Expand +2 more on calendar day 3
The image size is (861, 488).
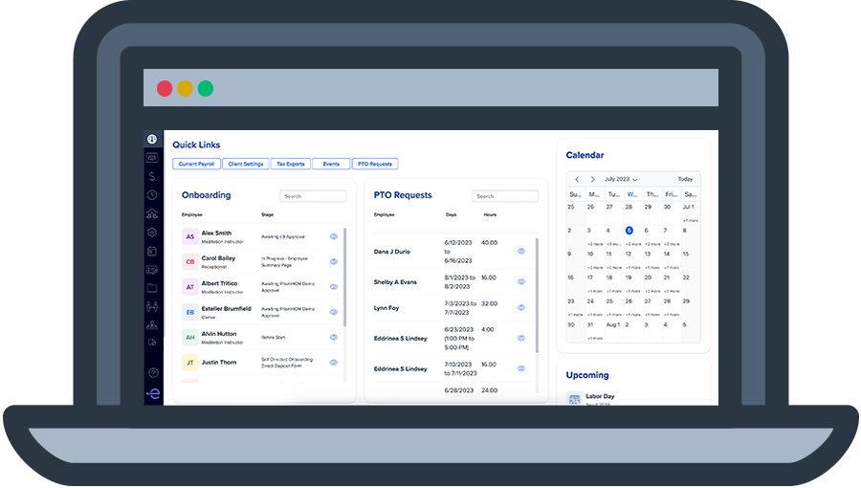click(595, 244)
